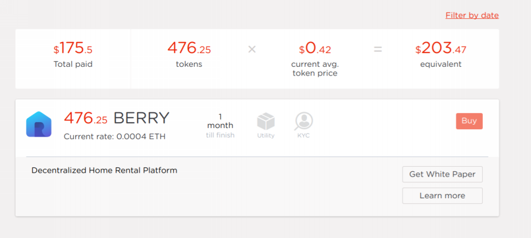Click the equals sign before equivalent value

tap(378, 49)
